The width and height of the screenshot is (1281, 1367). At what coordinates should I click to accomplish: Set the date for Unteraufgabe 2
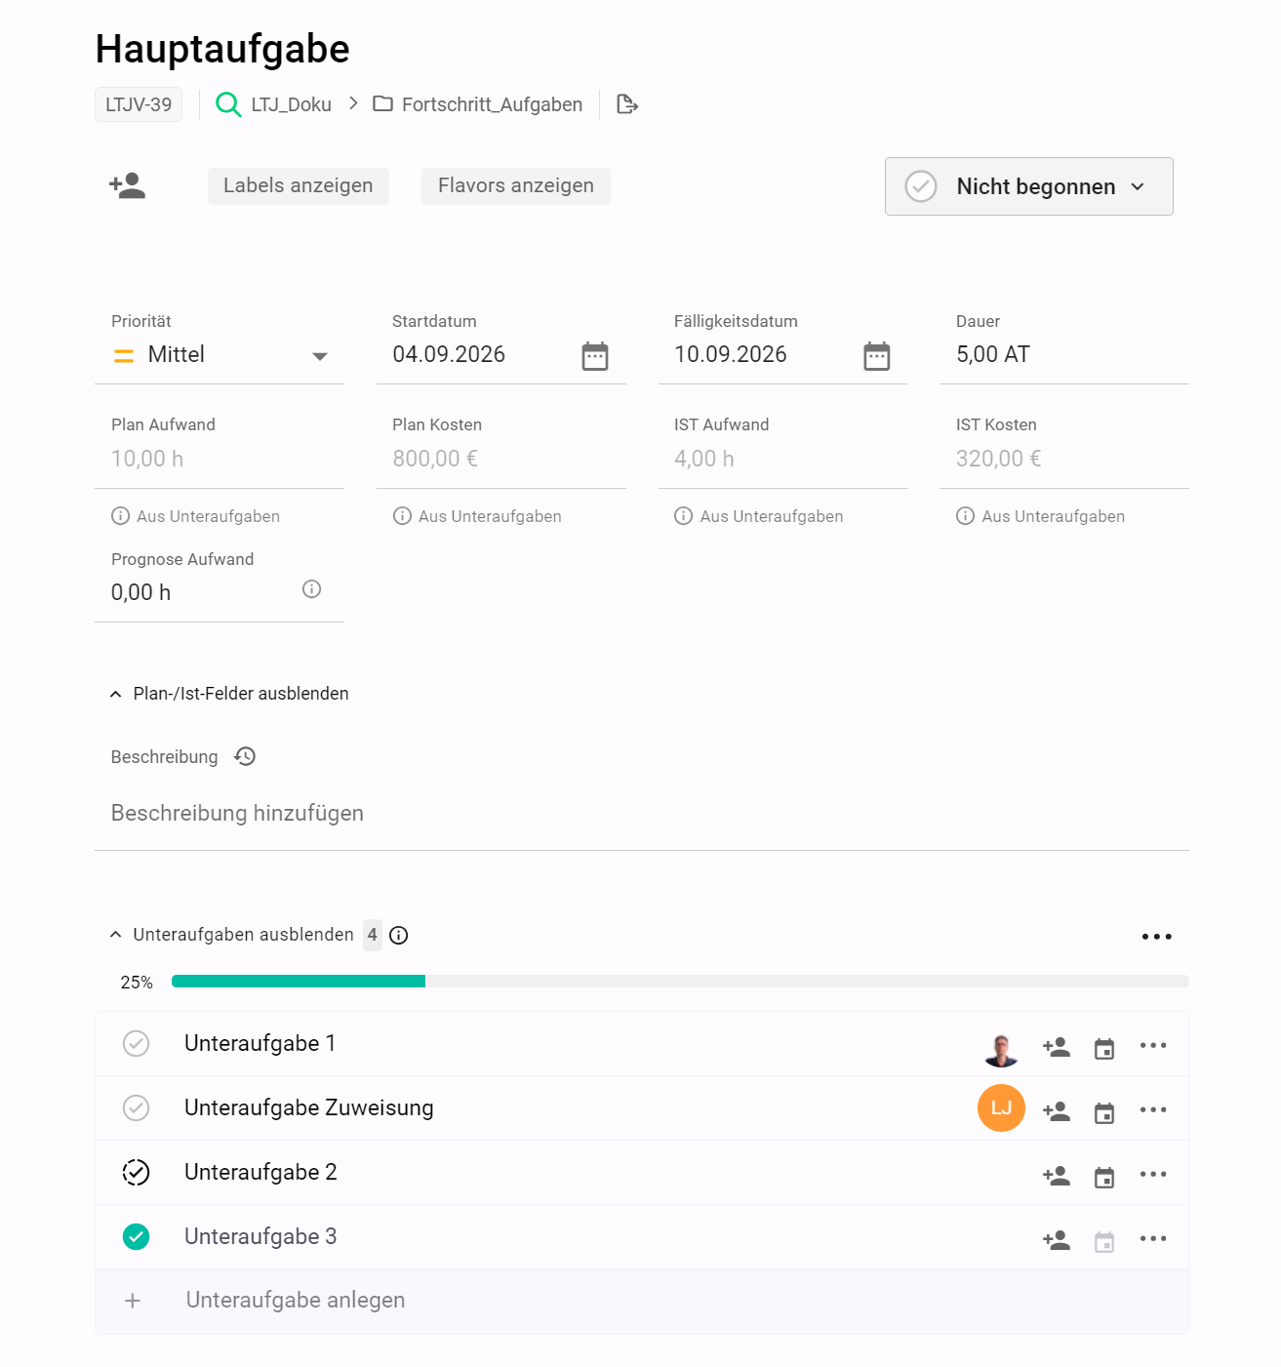1104,1178
